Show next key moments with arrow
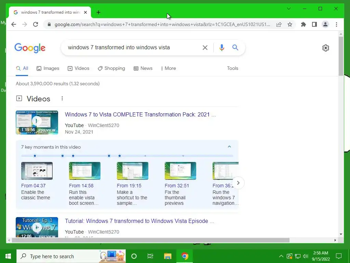Screen dimensions: 350x263 tap(238, 183)
